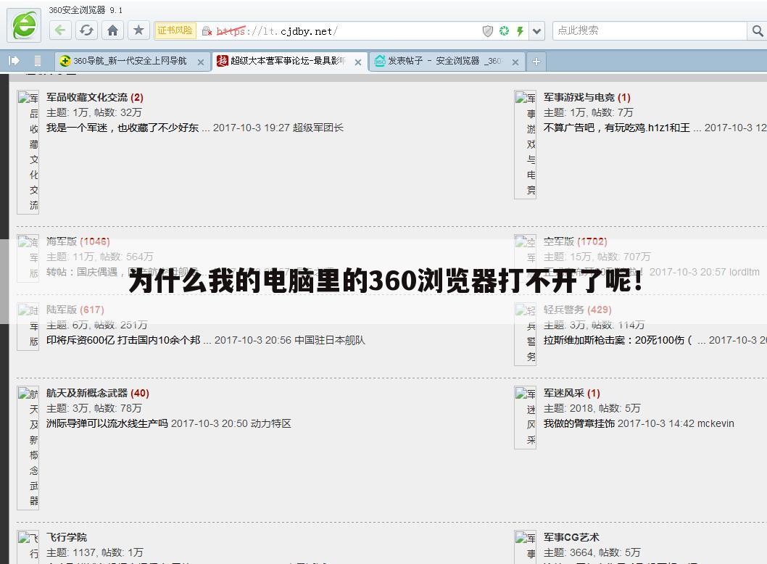This screenshot has width=767, height=564.
Task: Click broken image icon for 军品收藏文化交流
Action: [28, 152]
